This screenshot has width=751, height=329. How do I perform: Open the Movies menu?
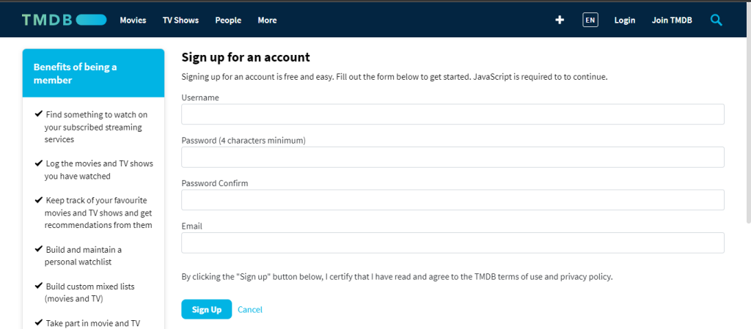(x=133, y=20)
